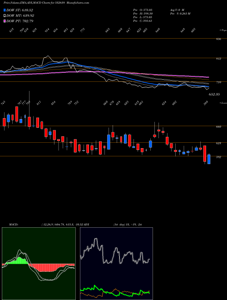Select the 'DOW MT: 639.92' legend text
Viewport: 227px width, 300px height.
pos(20,15)
